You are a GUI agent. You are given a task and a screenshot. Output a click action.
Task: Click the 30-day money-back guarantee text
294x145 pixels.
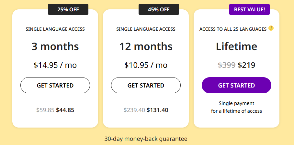[146, 139]
